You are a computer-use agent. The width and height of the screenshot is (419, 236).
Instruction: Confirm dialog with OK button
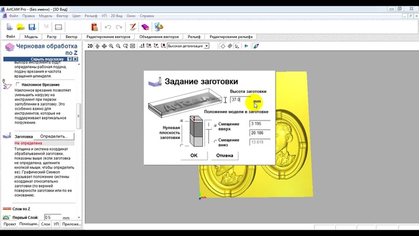194,155
